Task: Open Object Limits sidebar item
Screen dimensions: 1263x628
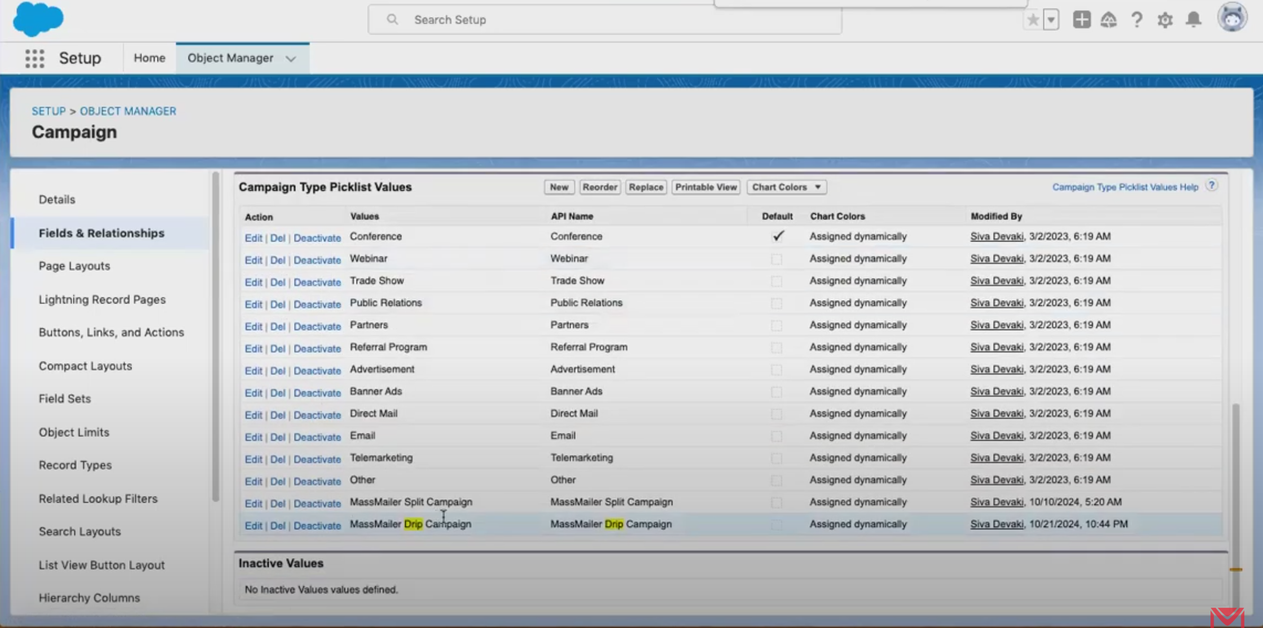Action: coord(74,432)
